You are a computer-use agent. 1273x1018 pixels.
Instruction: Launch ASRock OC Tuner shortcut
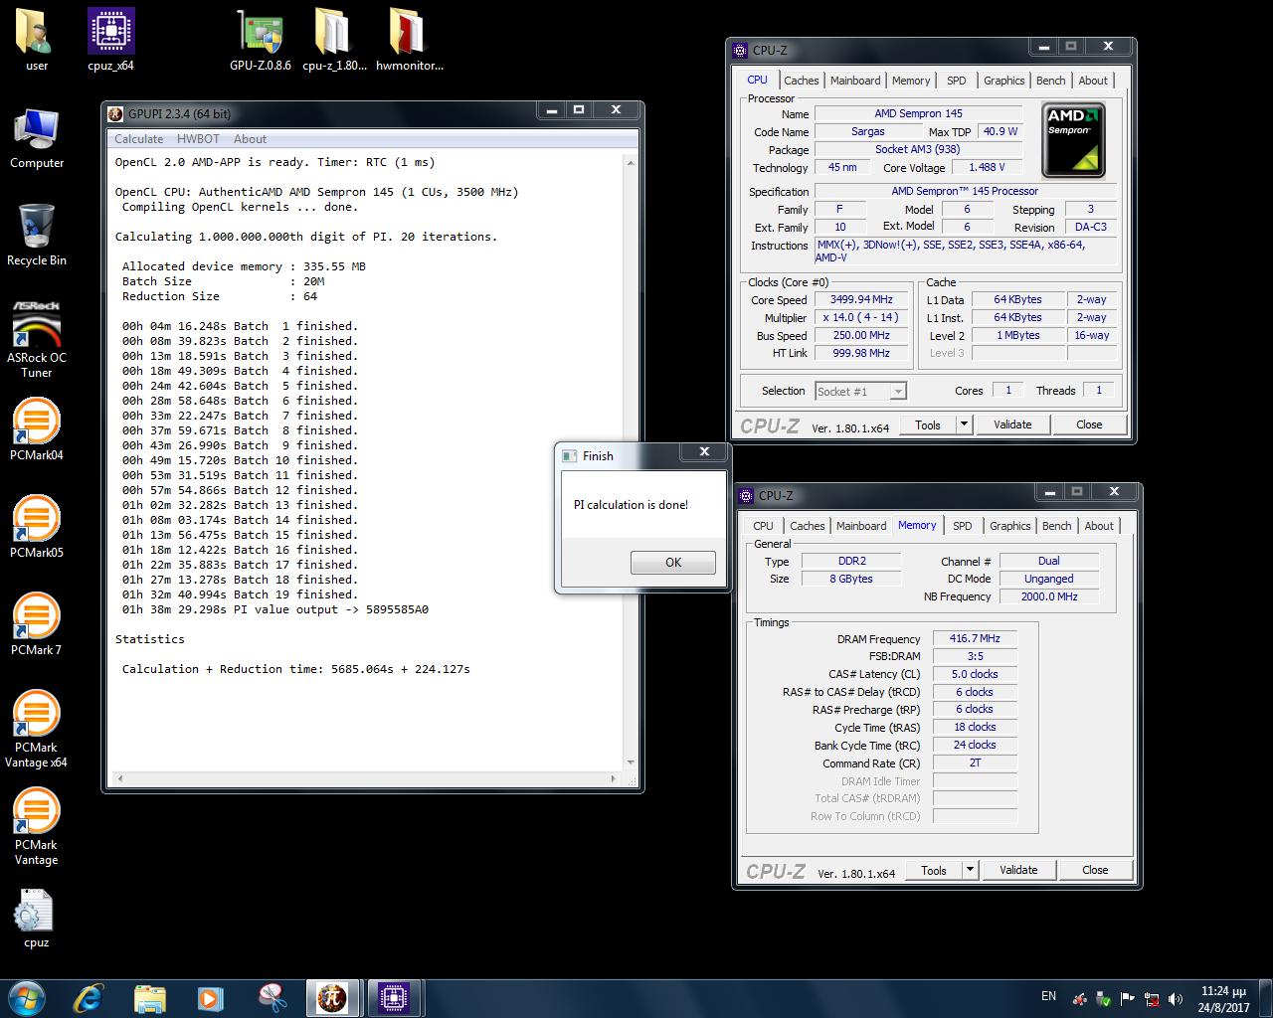(37, 339)
